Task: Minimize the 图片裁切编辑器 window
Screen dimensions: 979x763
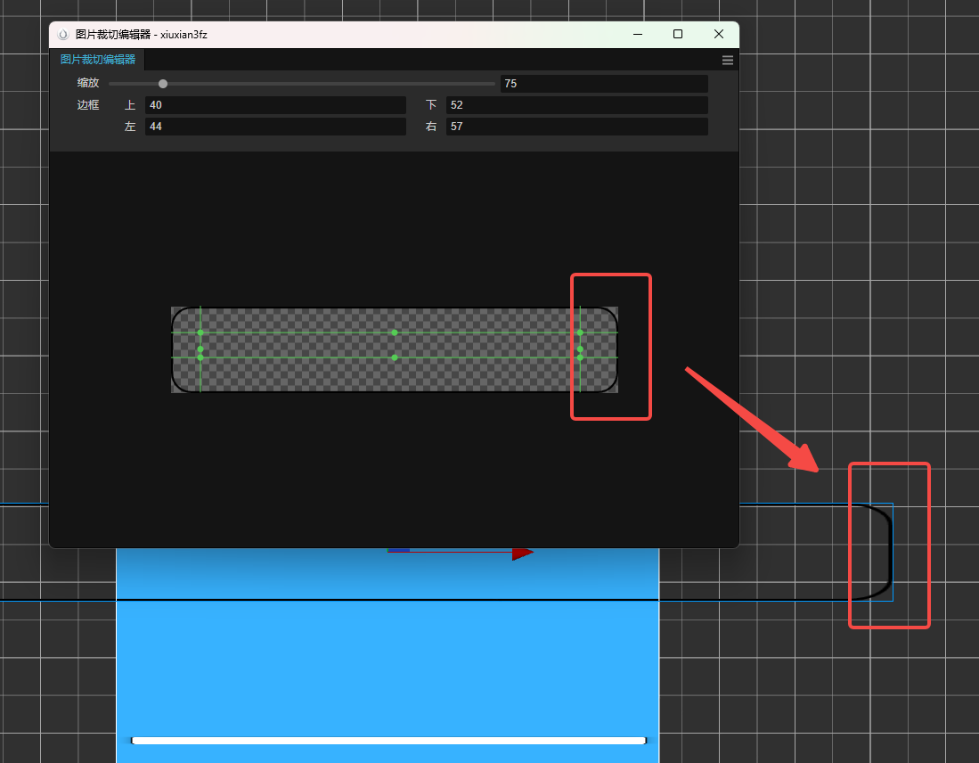Action: (x=638, y=35)
